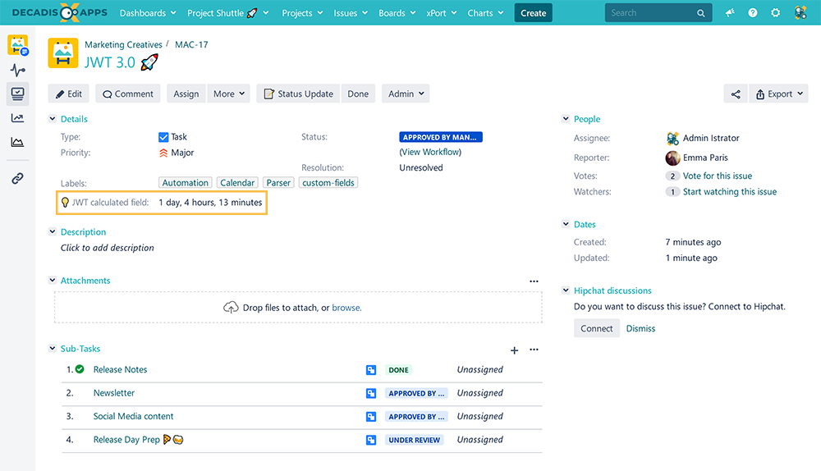Image resolution: width=821 pixels, height=471 pixels.
Task: Open the More dropdown button
Action: [229, 94]
